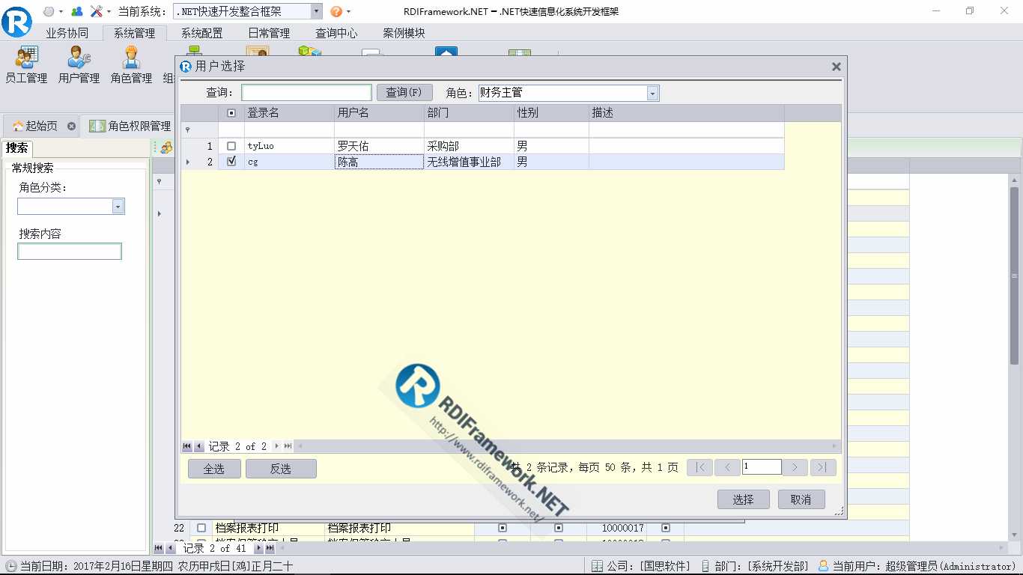Confirm with the 选择 button
Image resolution: width=1023 pixels, height=575 pixels.
(743, 499)
